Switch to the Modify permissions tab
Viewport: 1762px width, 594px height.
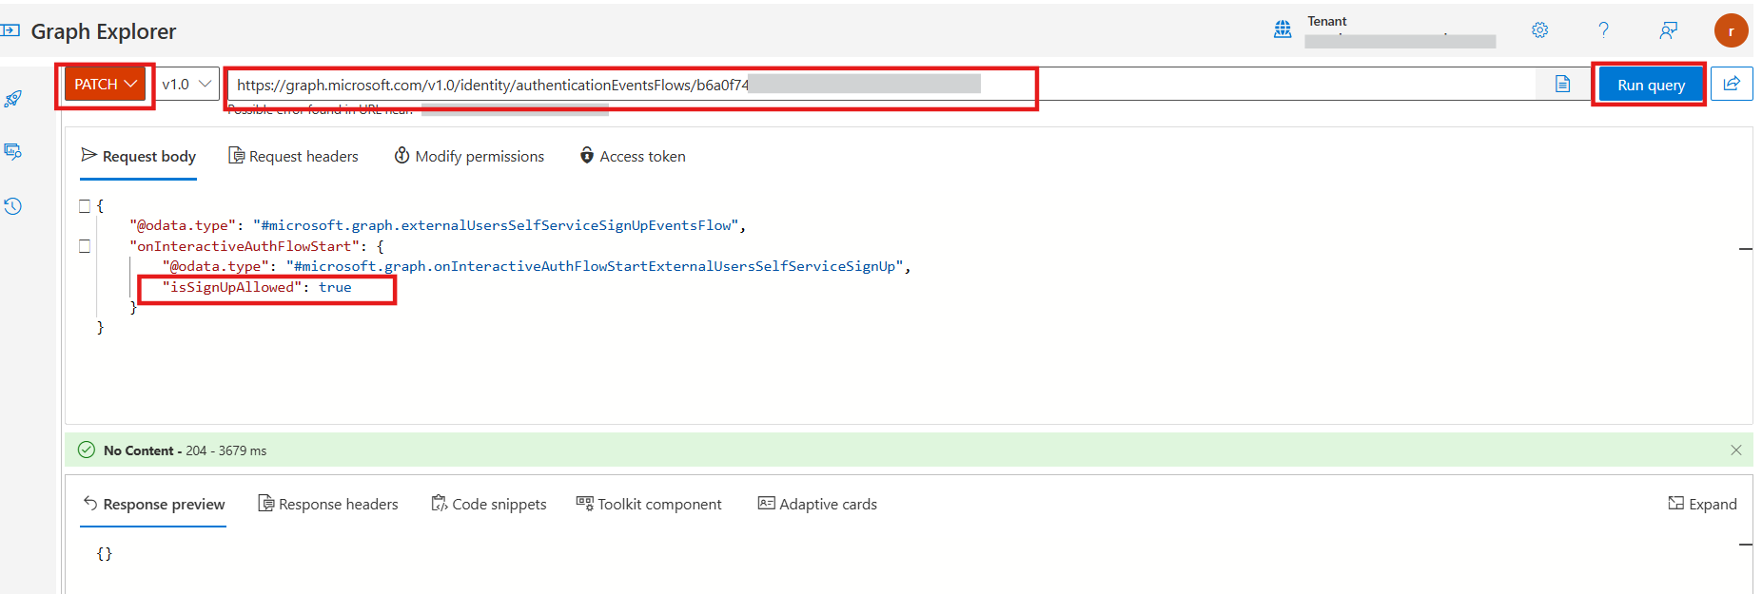coord(469,156)
